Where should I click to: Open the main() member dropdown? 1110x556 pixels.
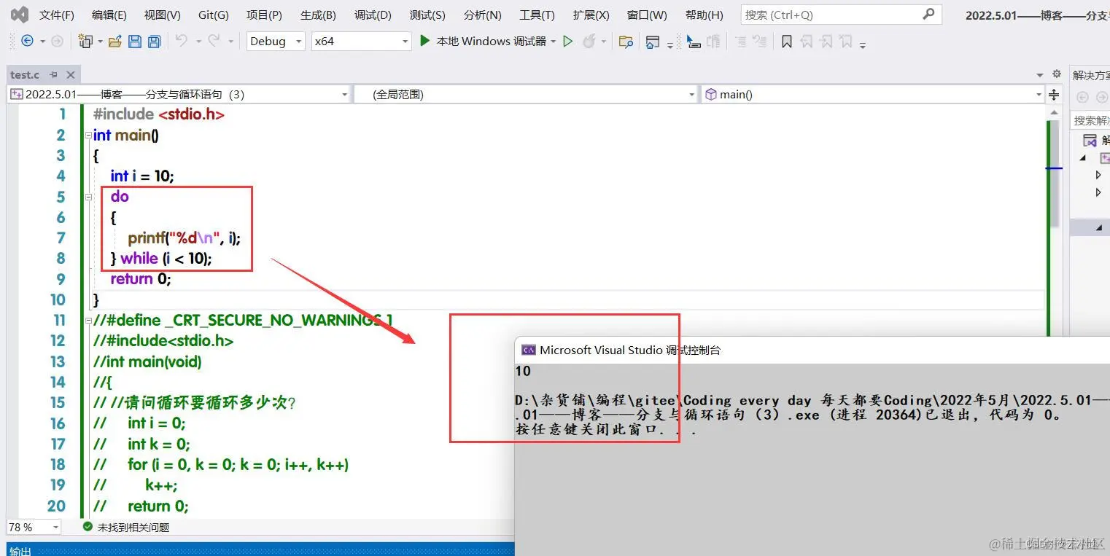[873, 94]
